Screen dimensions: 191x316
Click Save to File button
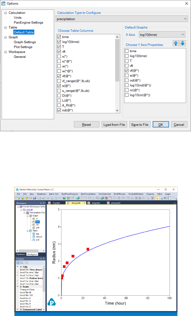140,125
